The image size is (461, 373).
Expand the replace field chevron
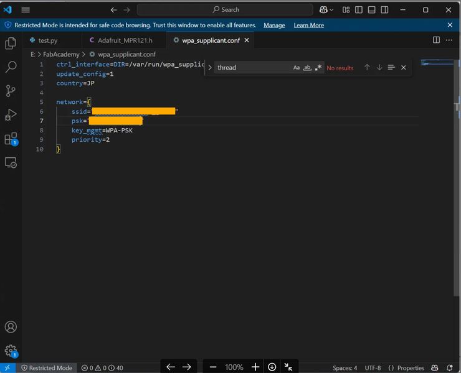tap(209, 68)
